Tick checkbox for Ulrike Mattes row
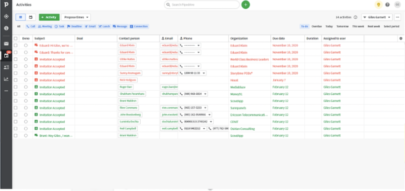The image size is (405, 191). [16, 59]
